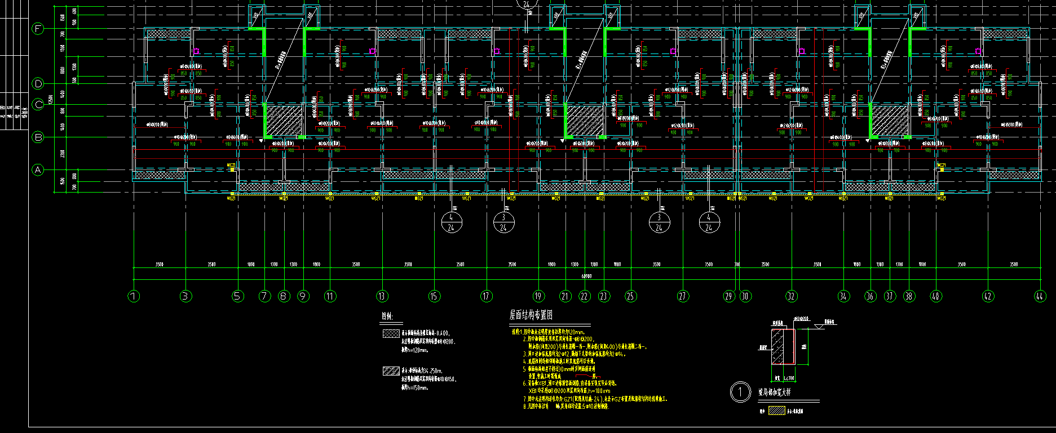Pick grid axis bubble number 23
The width and height of the screenshot is (1056, 433).
coord(604,296)
